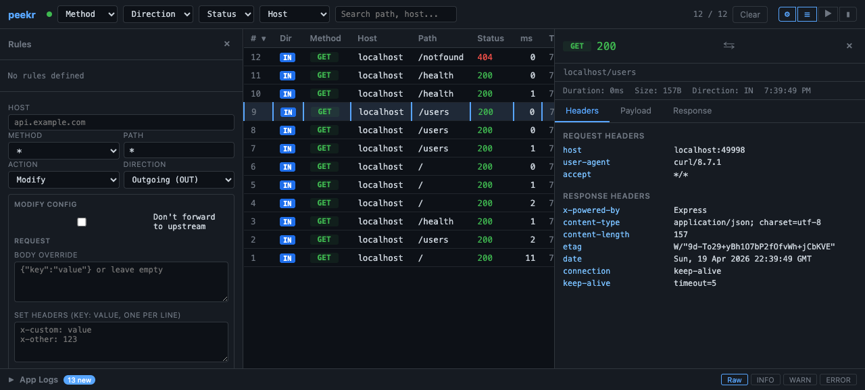865x390 pixels.
Task: Sort by Dir column header
Action: [286, 39]
